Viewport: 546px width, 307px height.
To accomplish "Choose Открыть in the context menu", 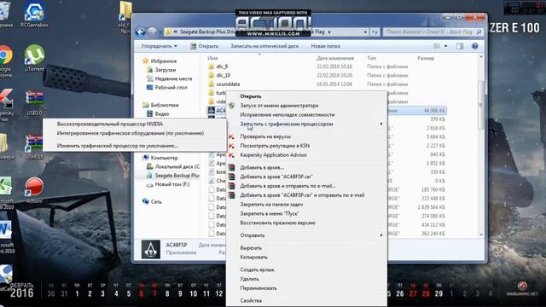I will click(x=250, y=96).
